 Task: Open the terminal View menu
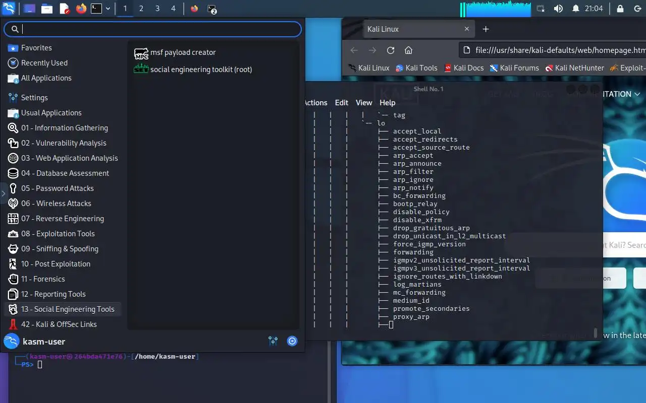click(364, 103)
